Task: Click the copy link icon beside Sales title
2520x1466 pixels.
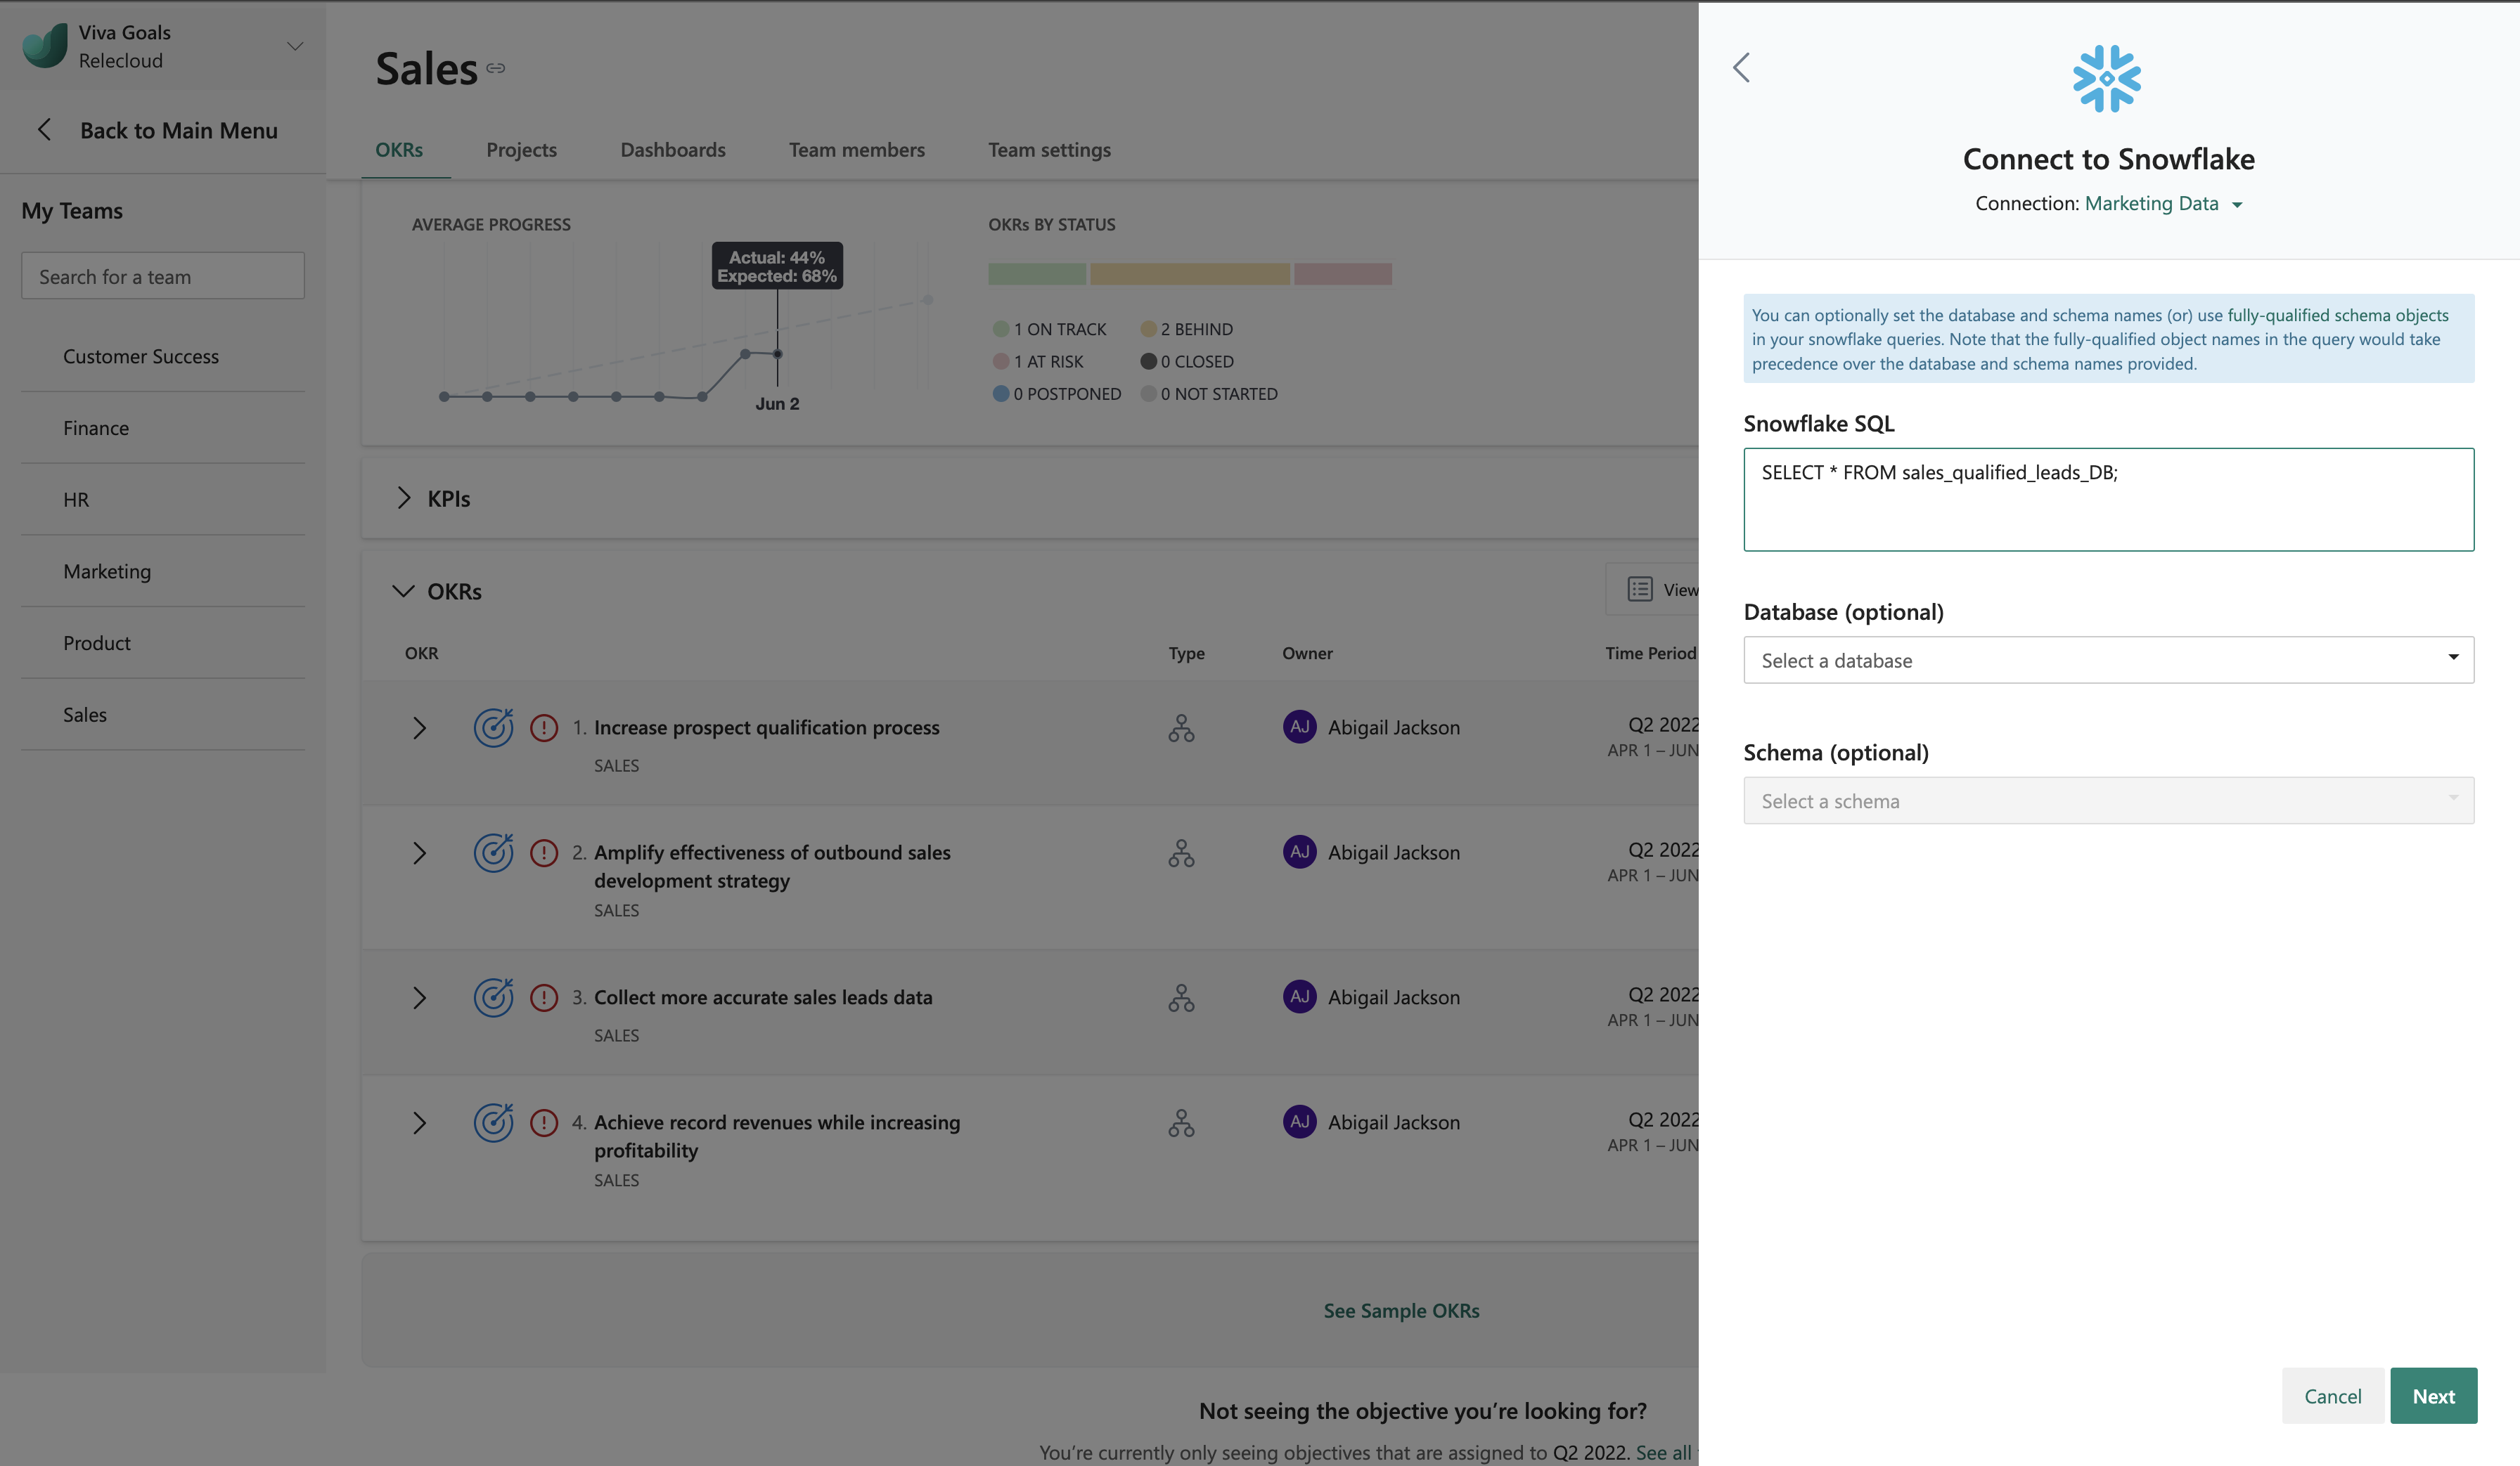Action: pyautogui.click(x=496, y=68)
